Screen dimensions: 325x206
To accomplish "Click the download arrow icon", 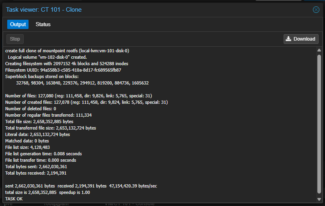I will coord(288,39).
